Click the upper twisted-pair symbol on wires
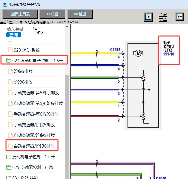 pyautogui.click(x=97, y=59)
